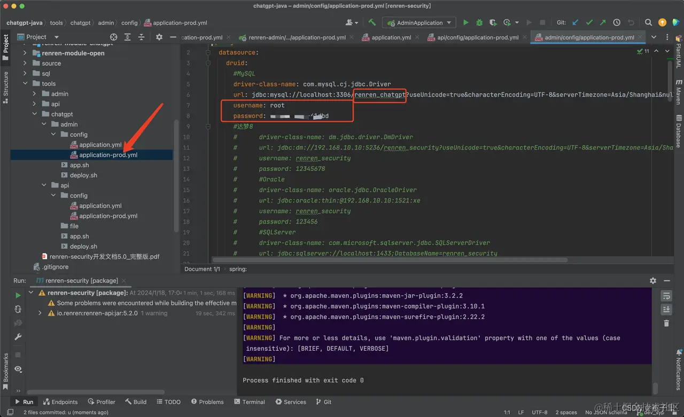Click the Git push arrow
Screen dimensions: 684x417
pyautogui.click(x=603, y=22)
